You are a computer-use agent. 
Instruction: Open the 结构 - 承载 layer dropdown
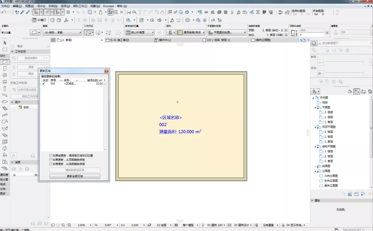click(x=62, y=32)
